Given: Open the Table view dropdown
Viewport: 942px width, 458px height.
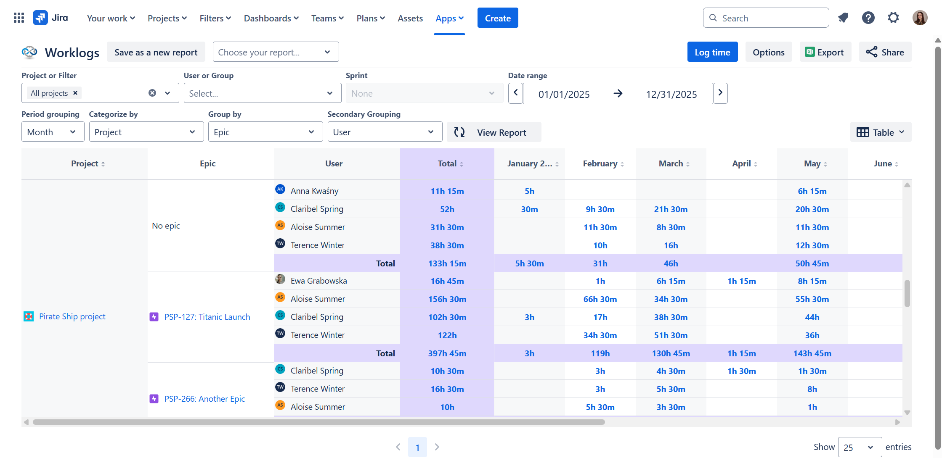Looking at the screenshot, I should 881,132.
